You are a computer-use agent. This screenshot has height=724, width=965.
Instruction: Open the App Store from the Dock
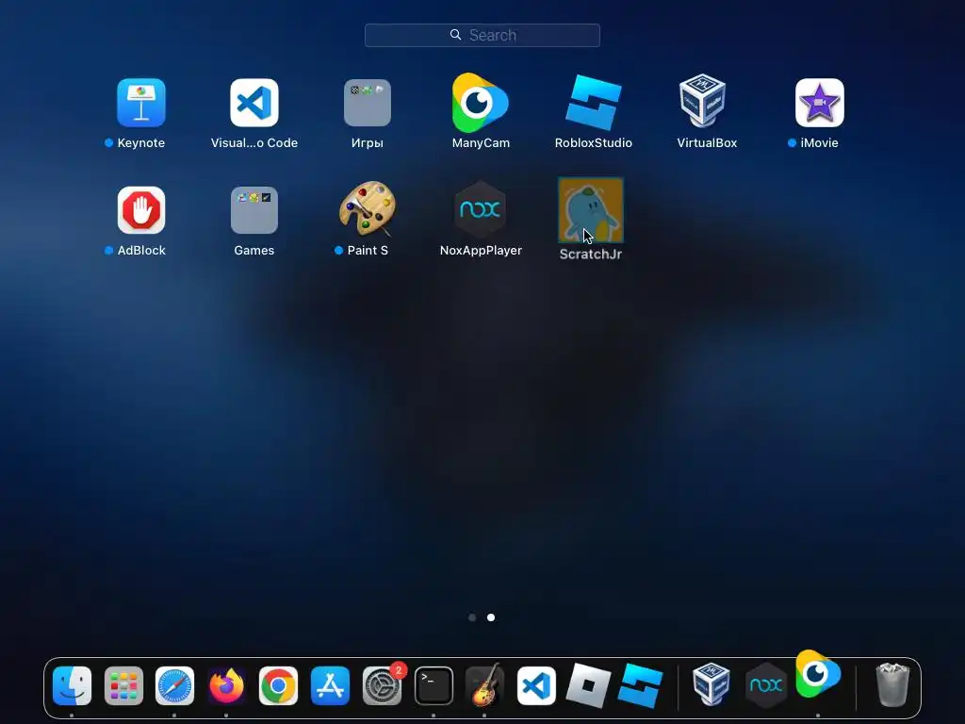tap(330, 686)
